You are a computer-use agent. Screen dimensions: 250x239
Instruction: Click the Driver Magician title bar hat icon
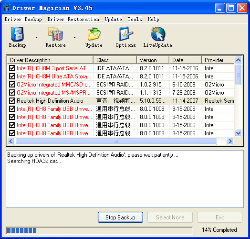[x=7, y=8]
